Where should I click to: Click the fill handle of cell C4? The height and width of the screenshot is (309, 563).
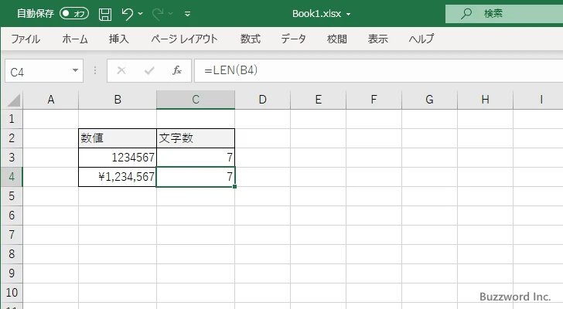pos(235,186)
